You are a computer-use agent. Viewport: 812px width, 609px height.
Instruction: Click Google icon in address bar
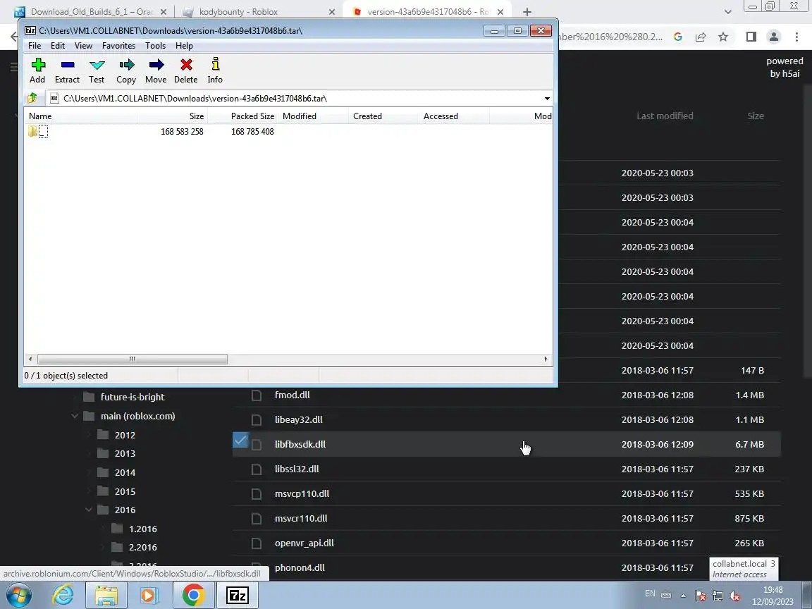pos(677,37)
